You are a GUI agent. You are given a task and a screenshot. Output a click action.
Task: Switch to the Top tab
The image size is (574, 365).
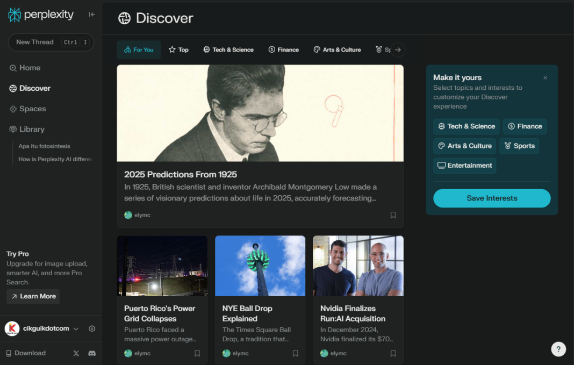(x=178, y=50)
